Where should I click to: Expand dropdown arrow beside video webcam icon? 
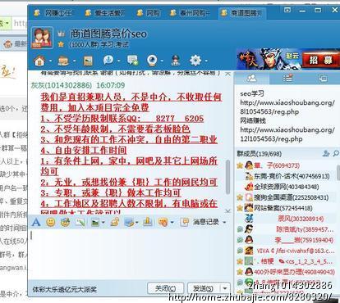[x=162, y=61]
